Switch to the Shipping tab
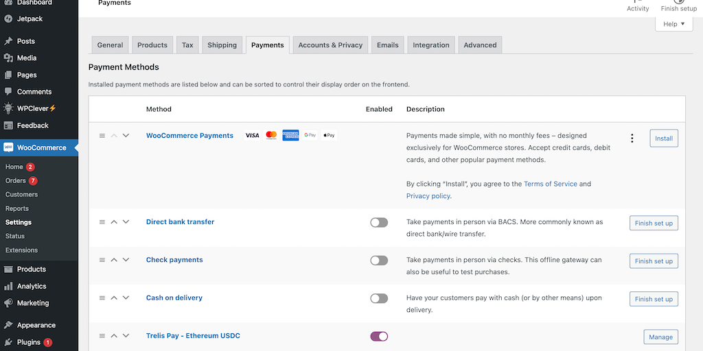703x351 pixels. coord(222,45)
